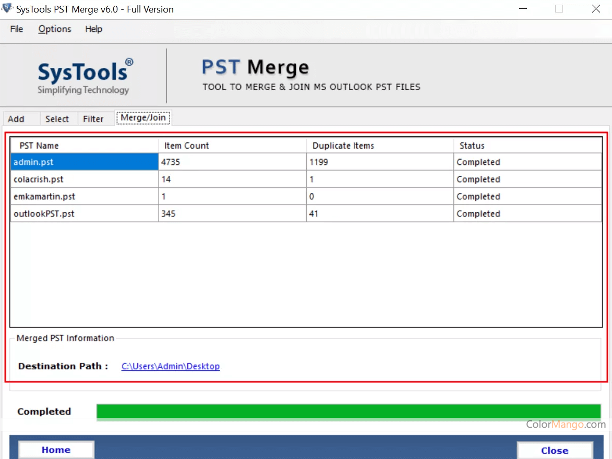Click the Close button at bottom right
The image size is (612, 459).
555,451
